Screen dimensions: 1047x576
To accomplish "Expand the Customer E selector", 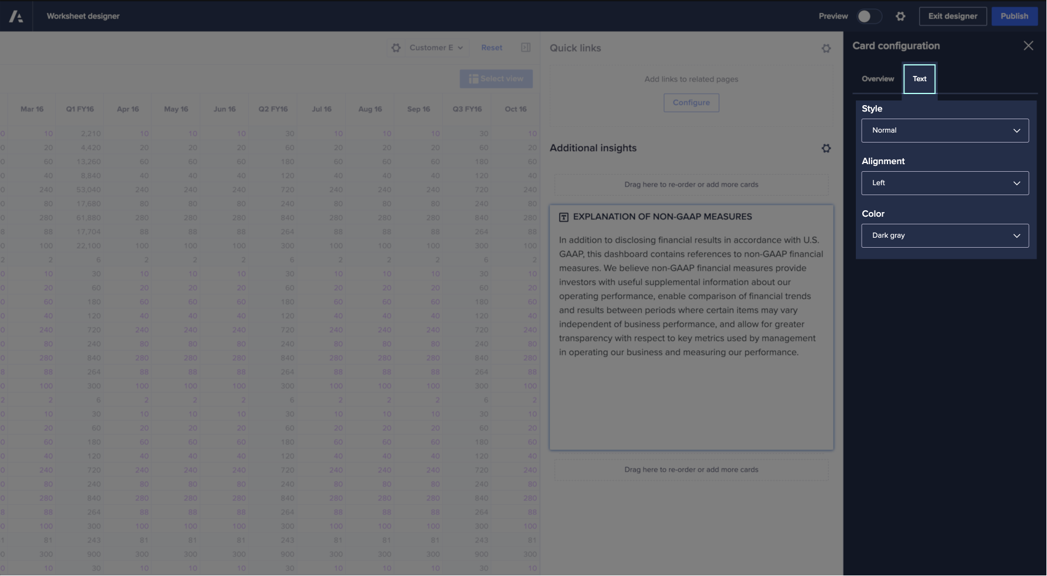I will pyautogui.click(x=436, y=48).
